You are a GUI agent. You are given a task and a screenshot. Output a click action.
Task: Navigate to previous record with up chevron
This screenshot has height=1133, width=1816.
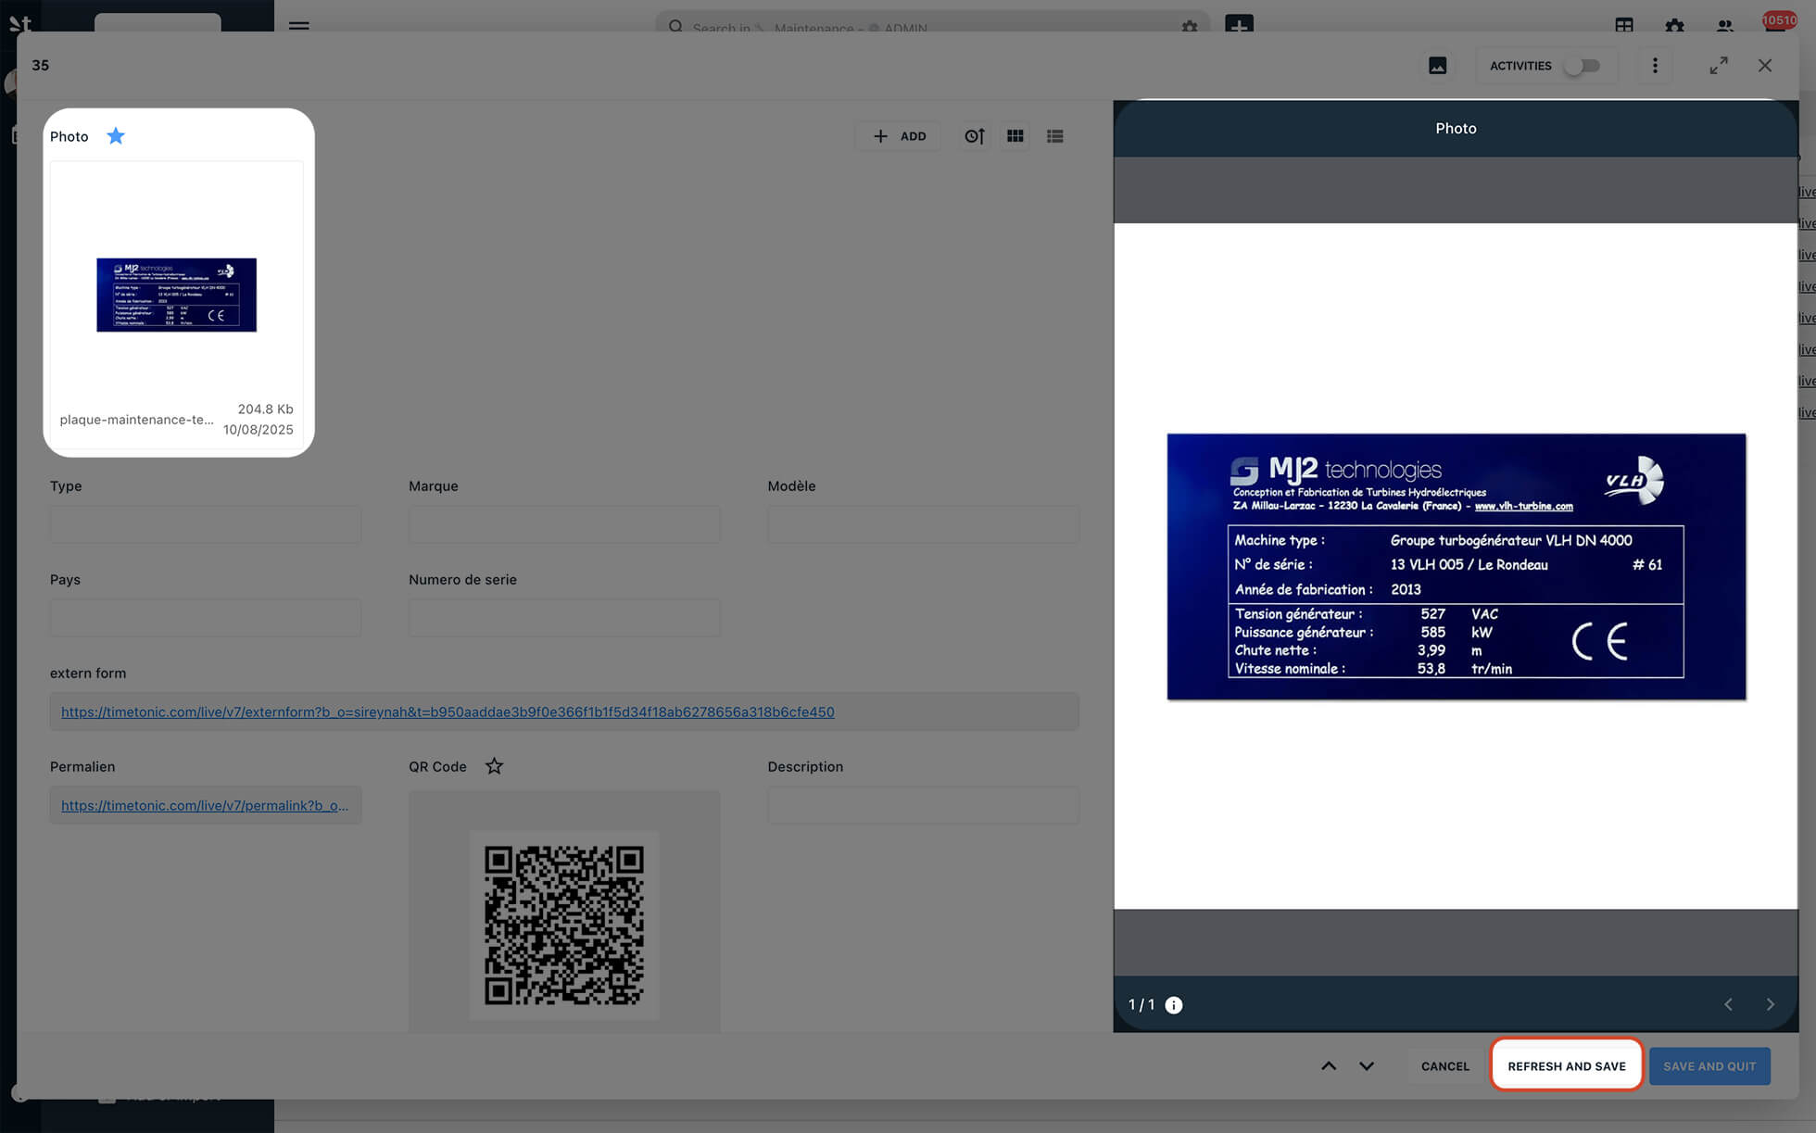click(1328, 1066)
